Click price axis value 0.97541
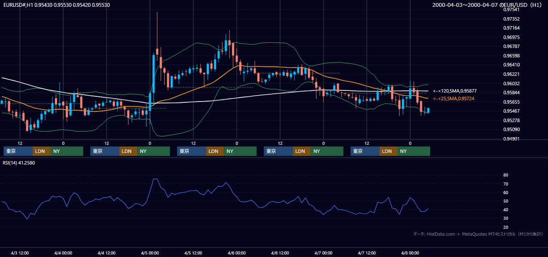 pyautogui.click(x=511, y=9)
